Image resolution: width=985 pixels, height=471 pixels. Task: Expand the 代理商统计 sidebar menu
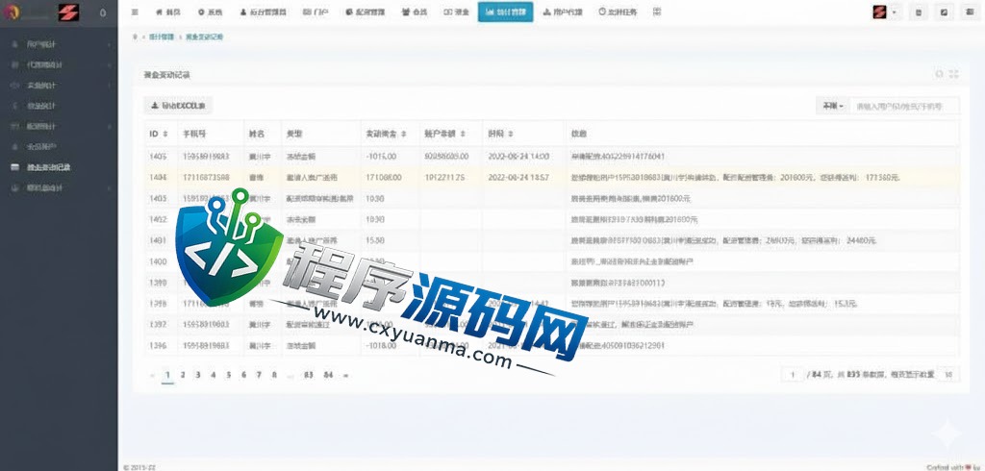tap(59, 64)
